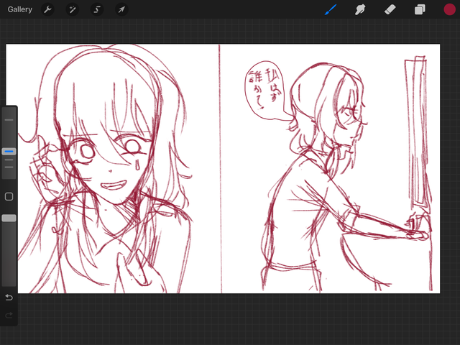The height and width of the screenshot is (345, 460).
Task: Click the Japanese speech bubble on canvas
Action: tap(265, 91)
